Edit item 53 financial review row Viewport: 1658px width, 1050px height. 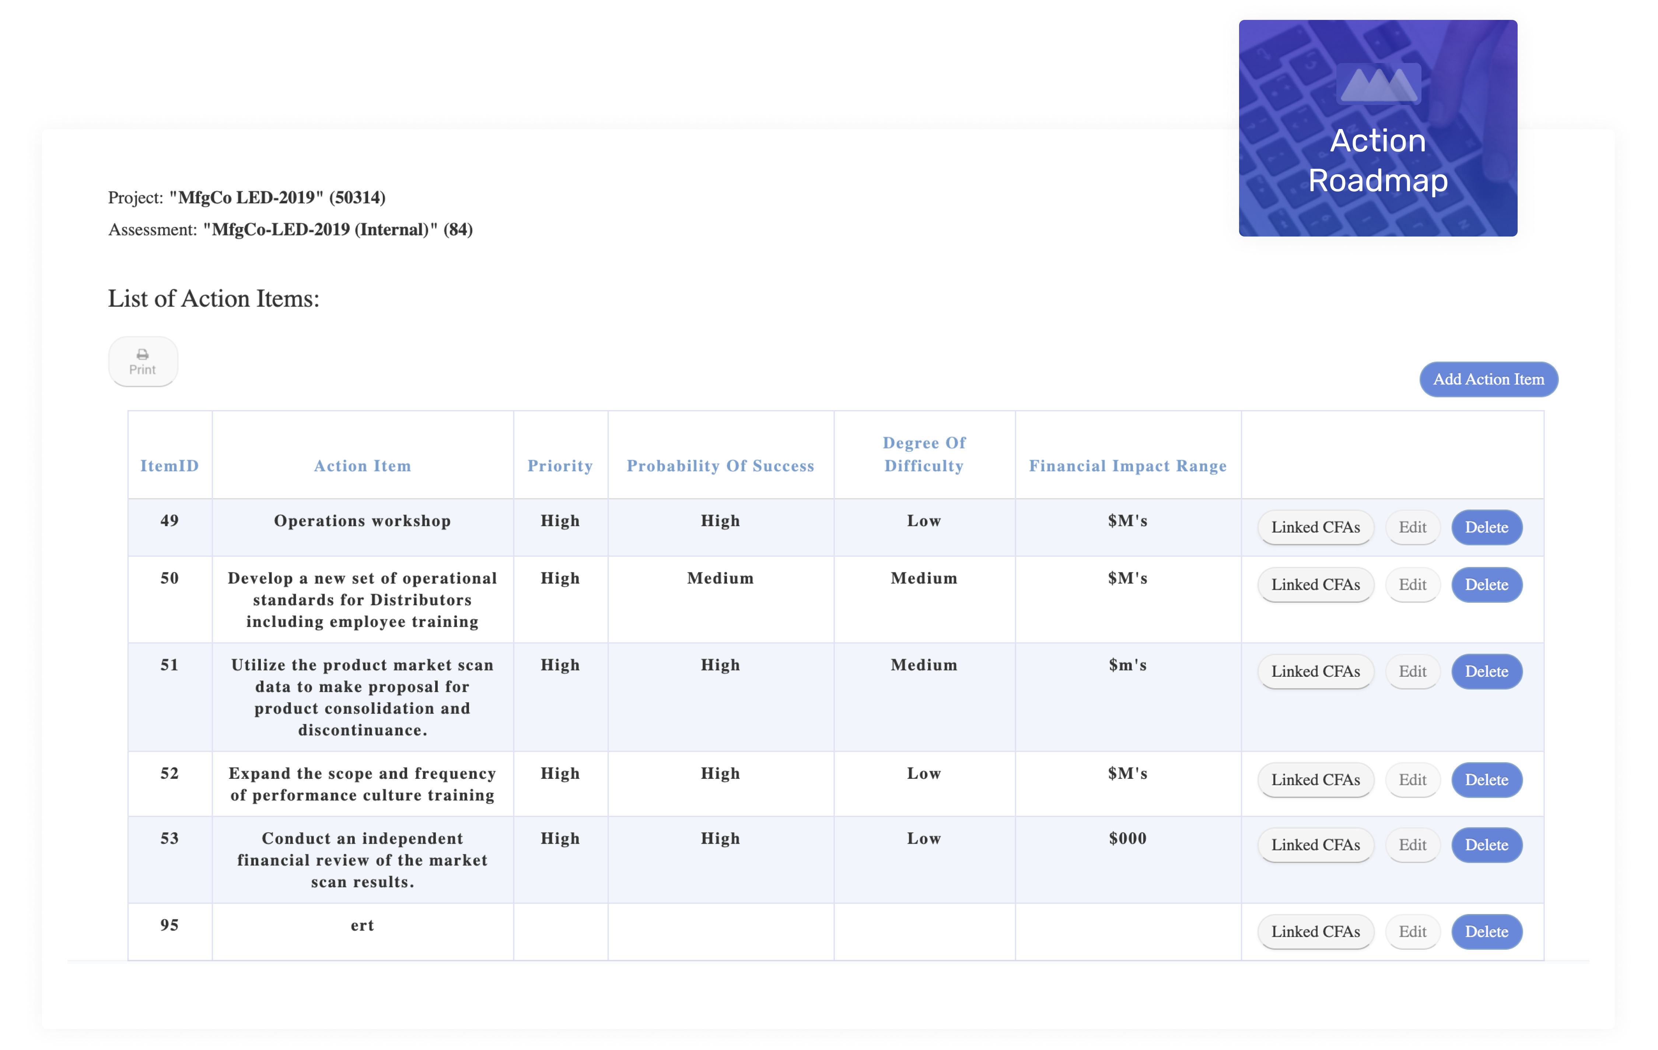[1412, 845]
